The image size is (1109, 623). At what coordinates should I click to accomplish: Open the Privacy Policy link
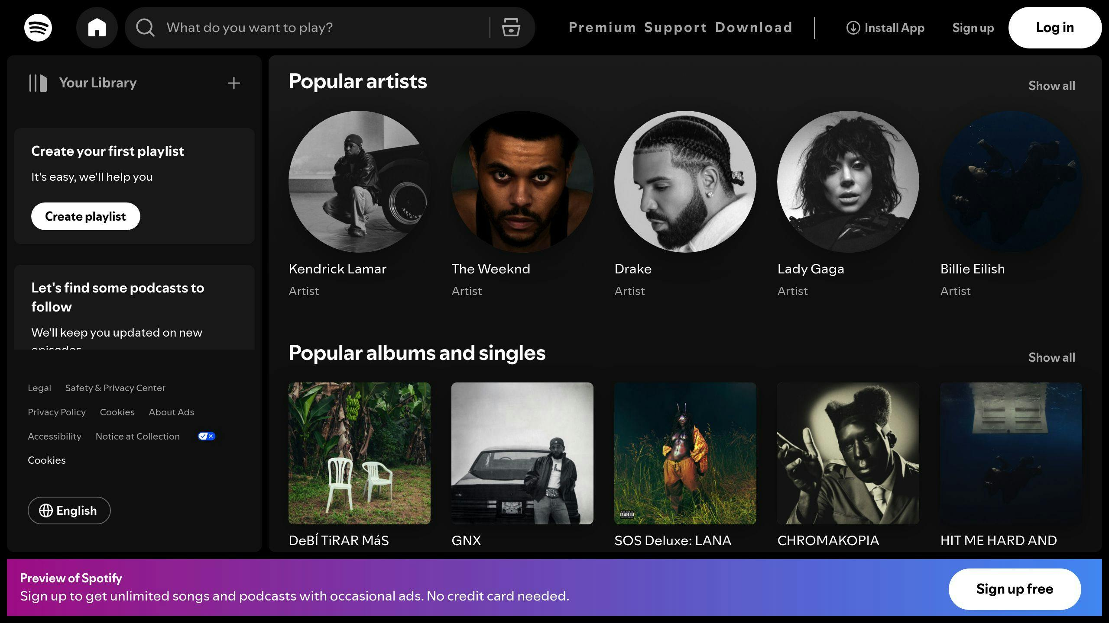tap(57, 412)
